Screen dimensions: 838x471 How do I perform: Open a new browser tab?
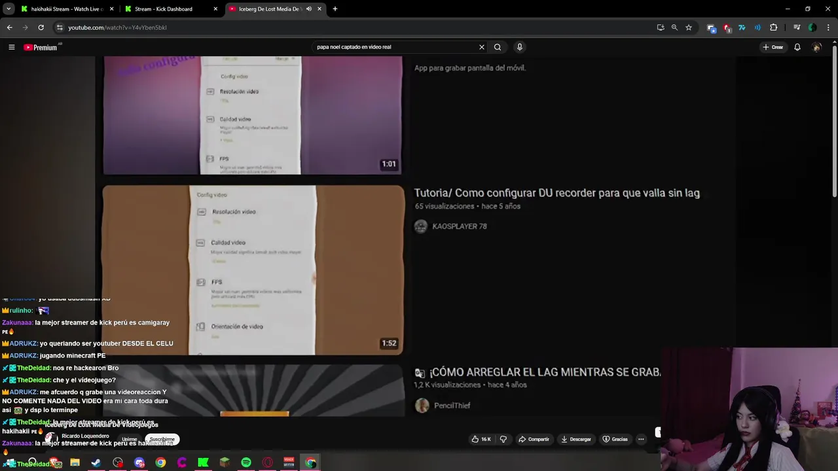pos(335,9)
